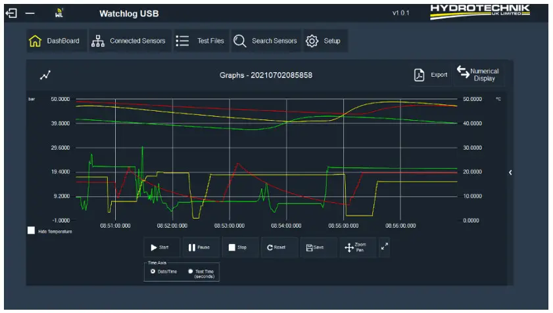Switch to Numerical Display

click(x=479, y=74)
